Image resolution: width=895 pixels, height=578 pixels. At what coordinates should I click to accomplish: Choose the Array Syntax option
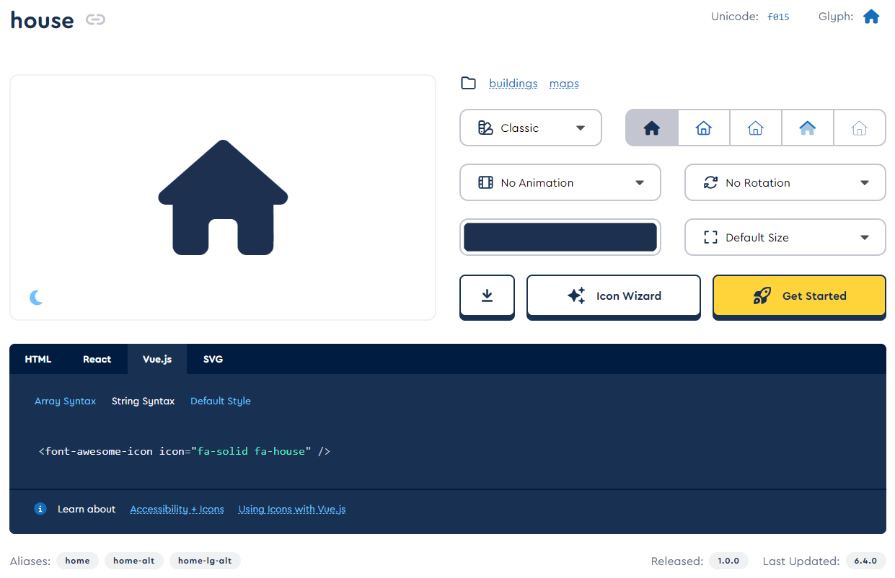pyautogui.click(x=65, y=401)
